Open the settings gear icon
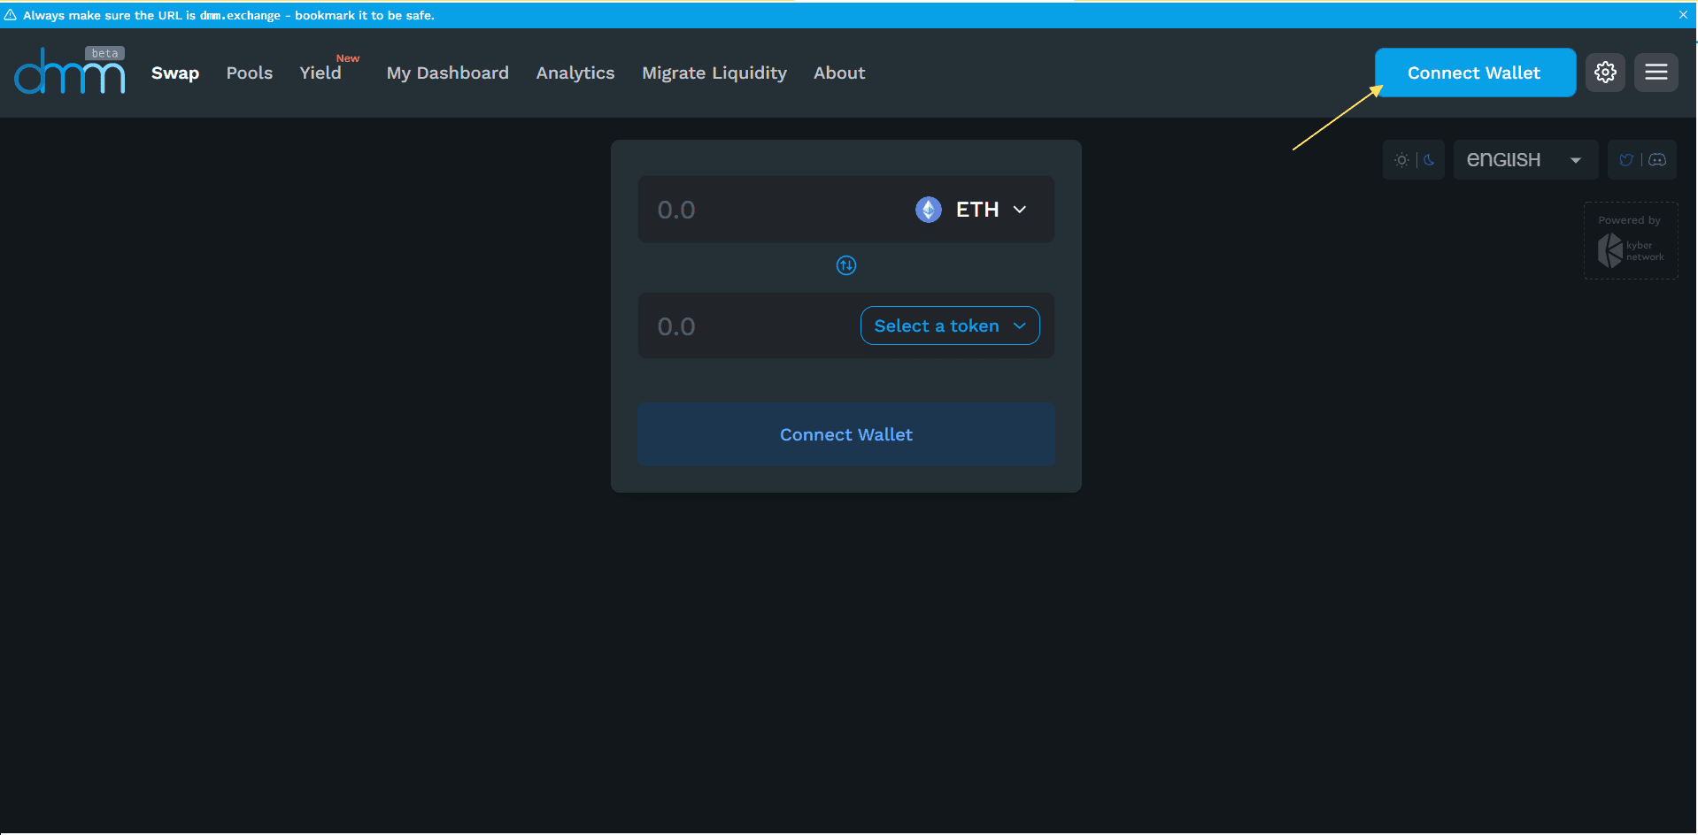The width and height of the screenshot is (1698, 835). [x=1605, y=73]
